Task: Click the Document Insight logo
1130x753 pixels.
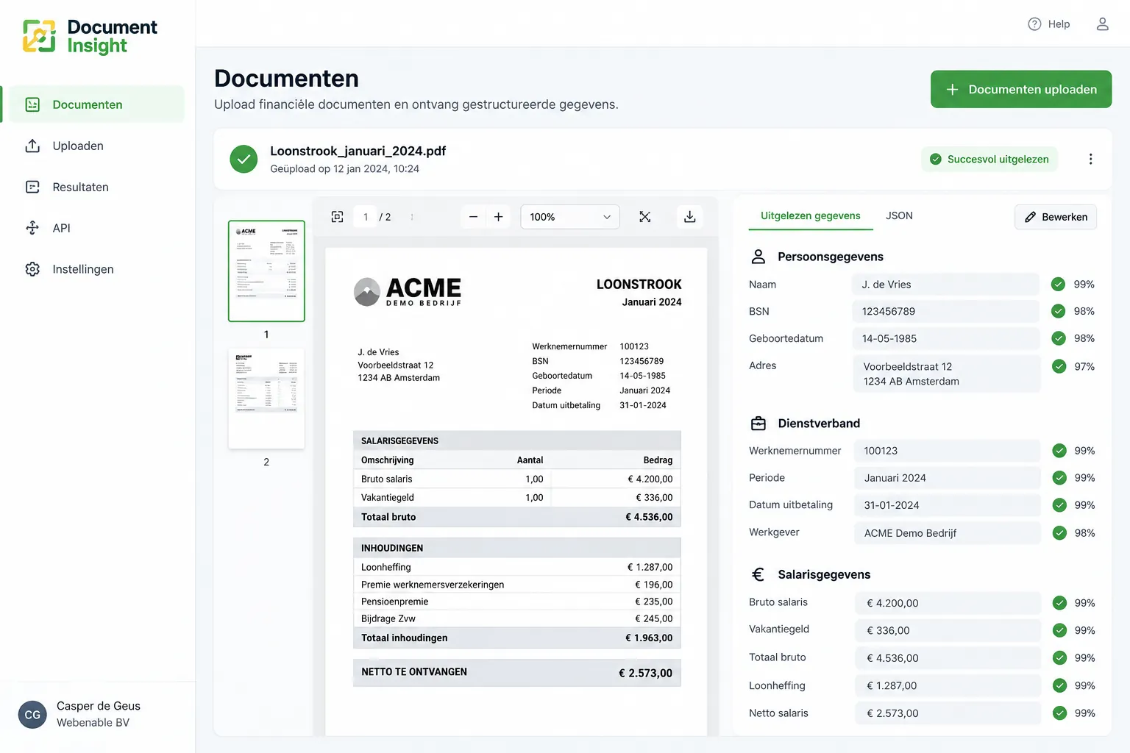Action: tap(90, 36)
